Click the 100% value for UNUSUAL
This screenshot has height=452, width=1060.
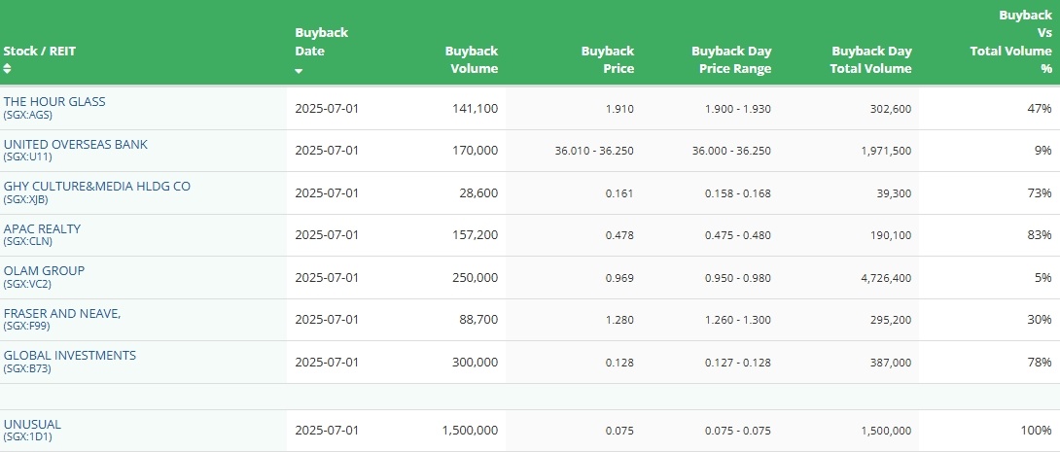1037,431
